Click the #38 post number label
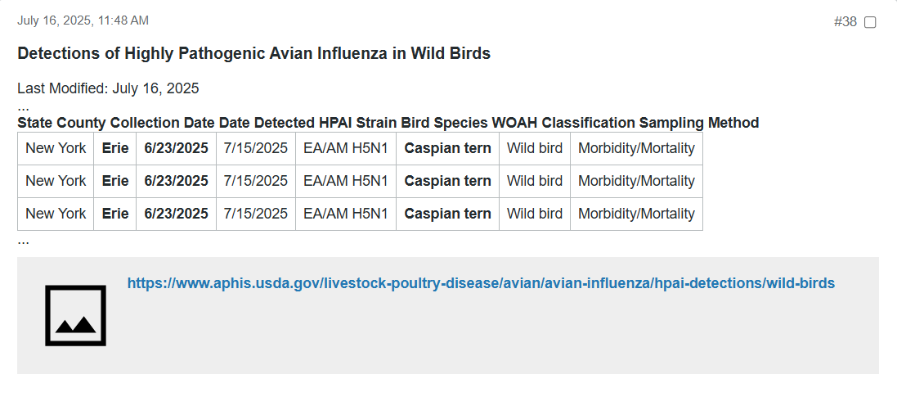This screenshot has width=897, height=397. pos(845,22)
